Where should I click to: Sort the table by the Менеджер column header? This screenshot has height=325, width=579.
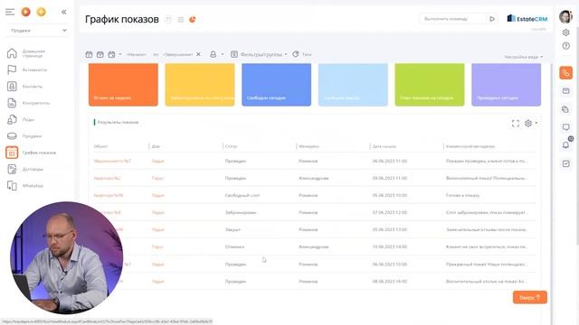pos(309,146)
